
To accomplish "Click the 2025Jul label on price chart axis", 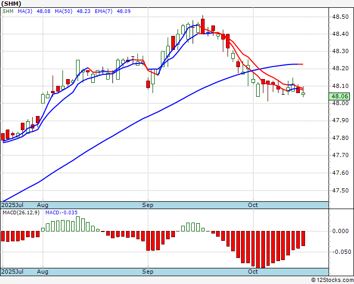I will point(12,205).
